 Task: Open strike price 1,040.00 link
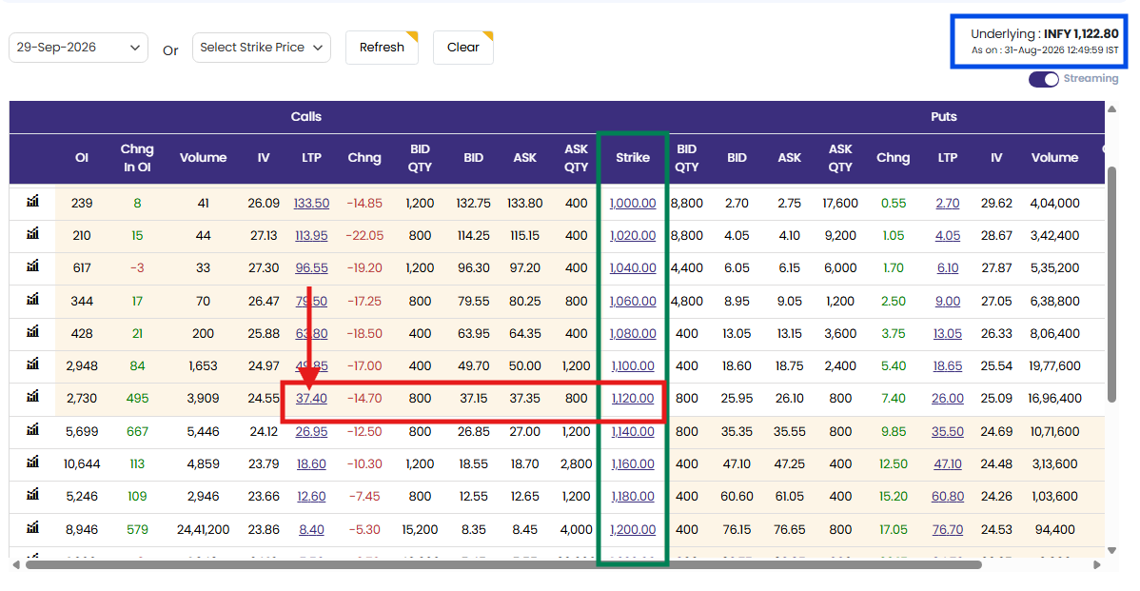point(633,268)
